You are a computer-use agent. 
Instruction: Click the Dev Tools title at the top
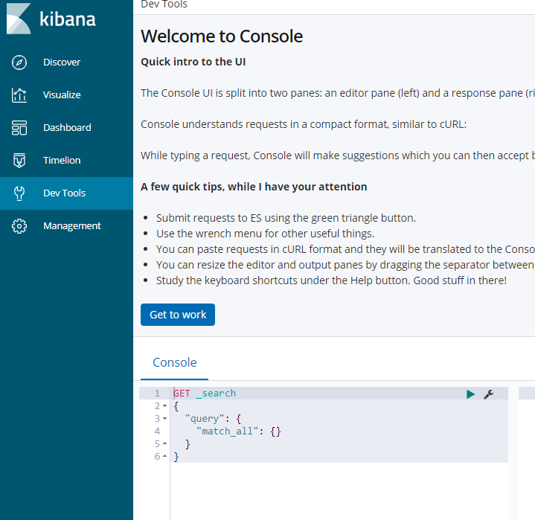(x=164, y=4)
